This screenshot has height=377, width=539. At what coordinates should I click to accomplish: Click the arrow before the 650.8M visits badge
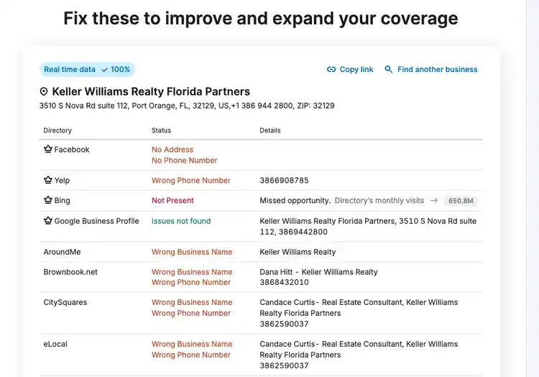pyautogui.click(x=434, y=201)
